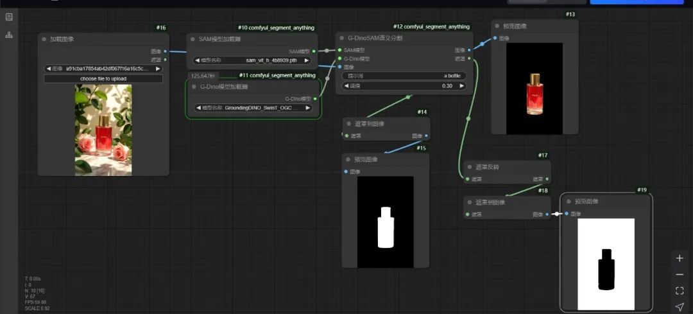Click SAM模型 input socket on G-DinoSAM node
The image size is (693, 314).
tap(339, 50)
